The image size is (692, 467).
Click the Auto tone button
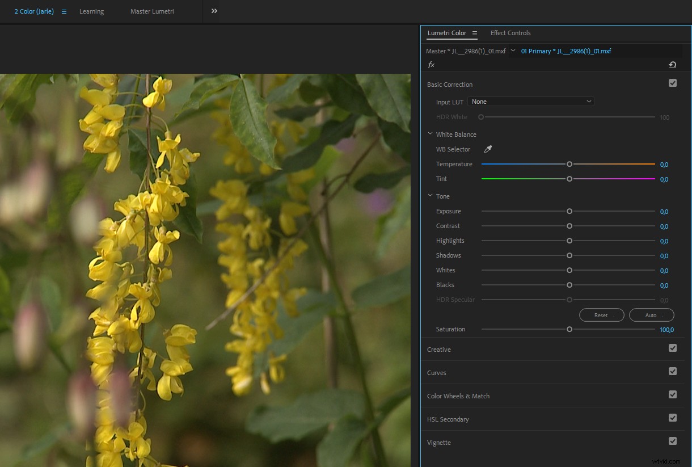[651, 315]
